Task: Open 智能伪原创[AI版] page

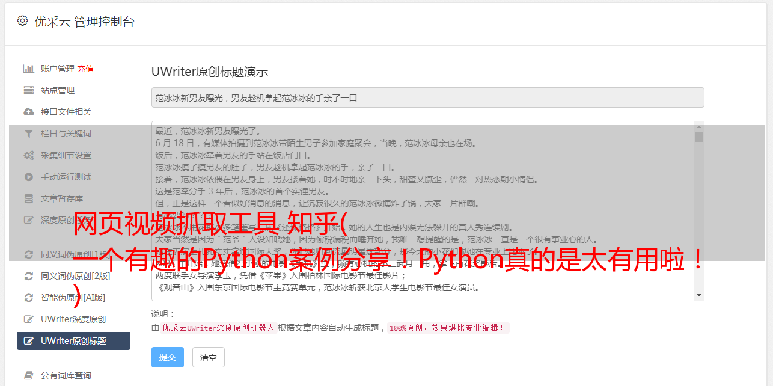Action: tap(73, 298)
